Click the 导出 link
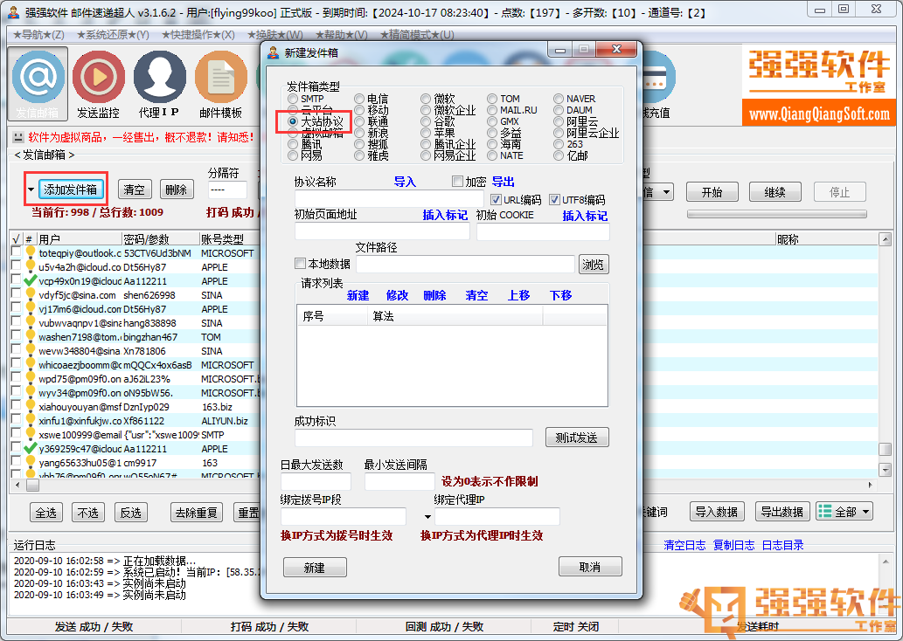Viewport: 903px width, 641px height. click(x=503, y=182)
